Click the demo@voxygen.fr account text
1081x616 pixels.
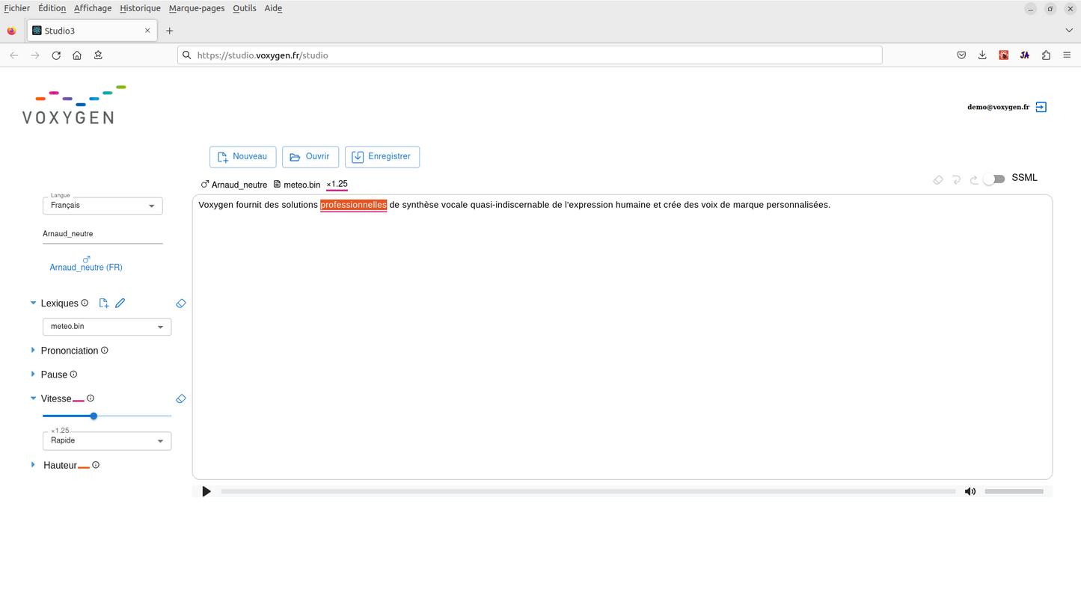(998, 107)
